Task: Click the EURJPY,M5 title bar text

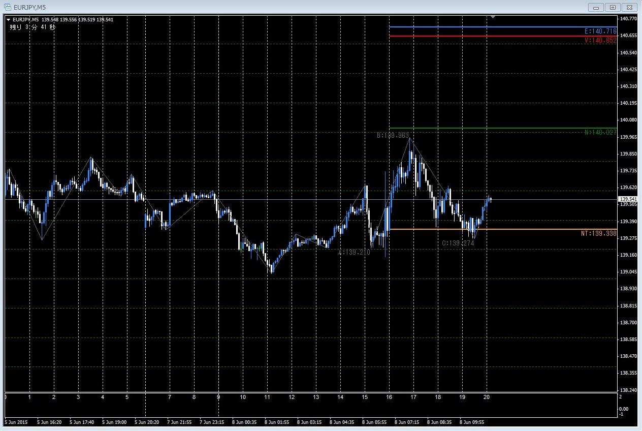Action: tap(30, 7)
